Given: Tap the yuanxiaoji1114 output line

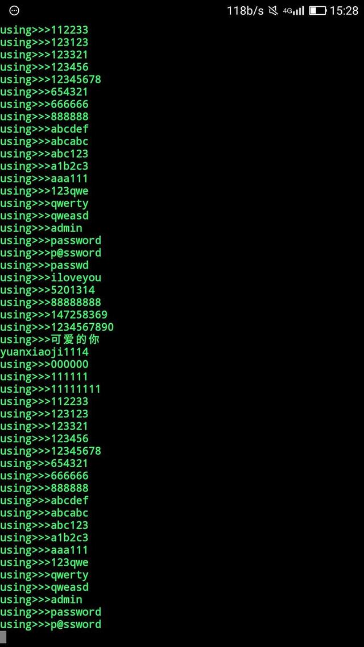Looking at the screenshot, I should pyautogui.click(x=44, y=352).
